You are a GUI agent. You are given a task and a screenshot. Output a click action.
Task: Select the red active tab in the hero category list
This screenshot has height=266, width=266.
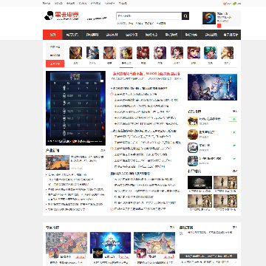pyautogui.click(x=55, y=64)
